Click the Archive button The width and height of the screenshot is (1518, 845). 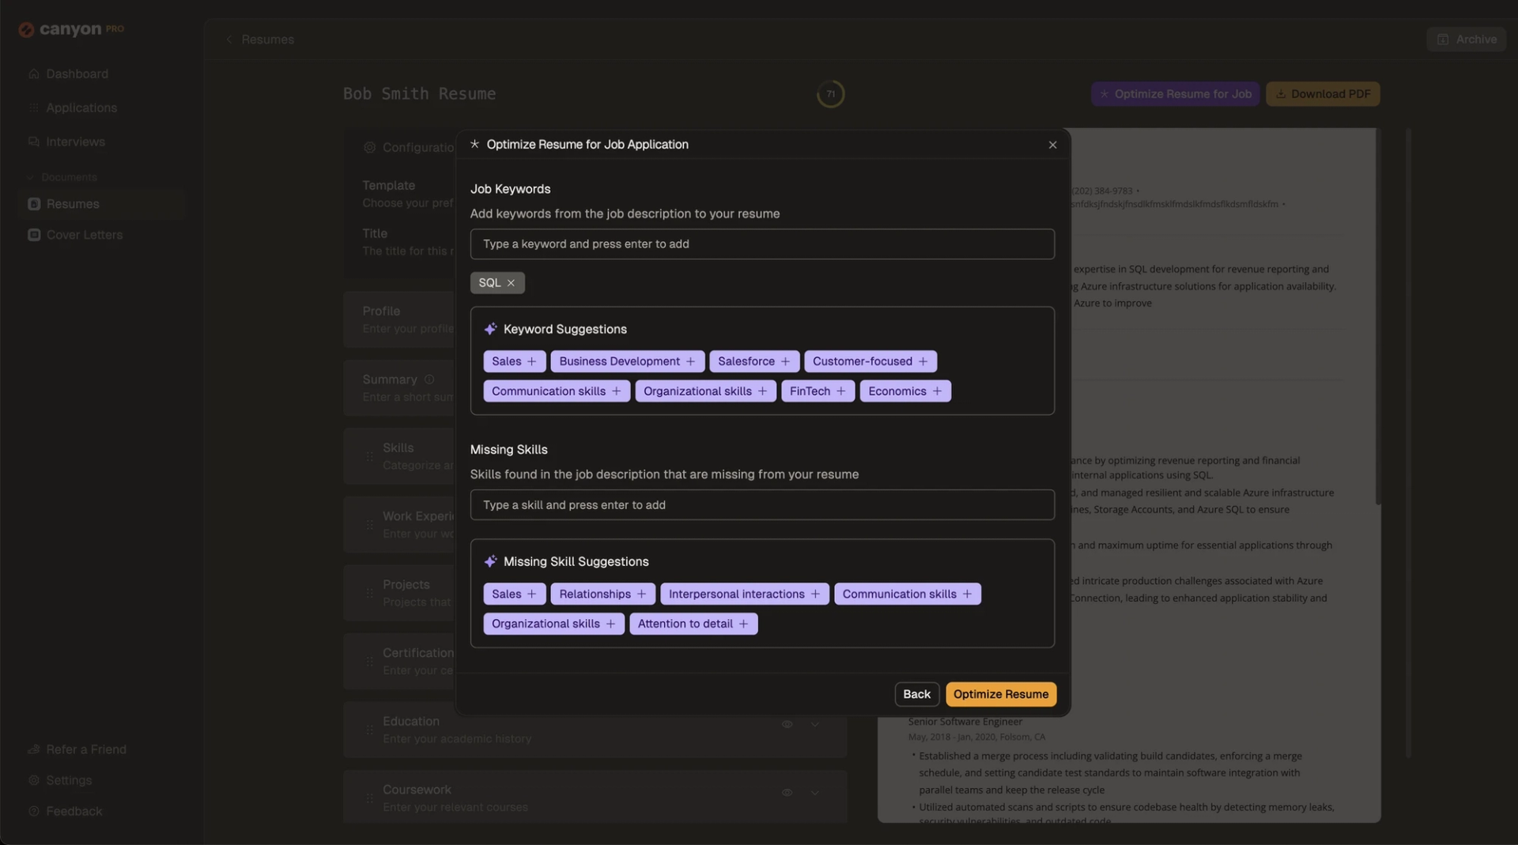coord(1467,39)
